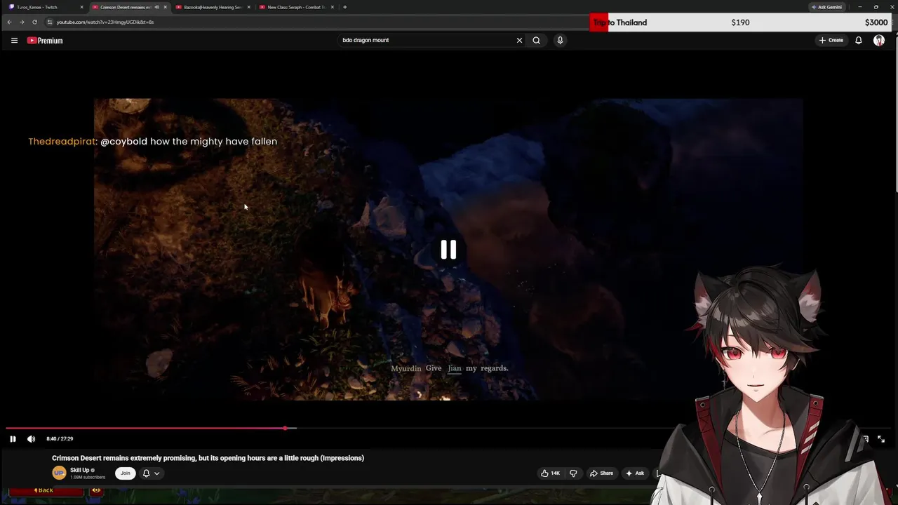
Task: Like the video with 14K likes
Action: point(550,473)
